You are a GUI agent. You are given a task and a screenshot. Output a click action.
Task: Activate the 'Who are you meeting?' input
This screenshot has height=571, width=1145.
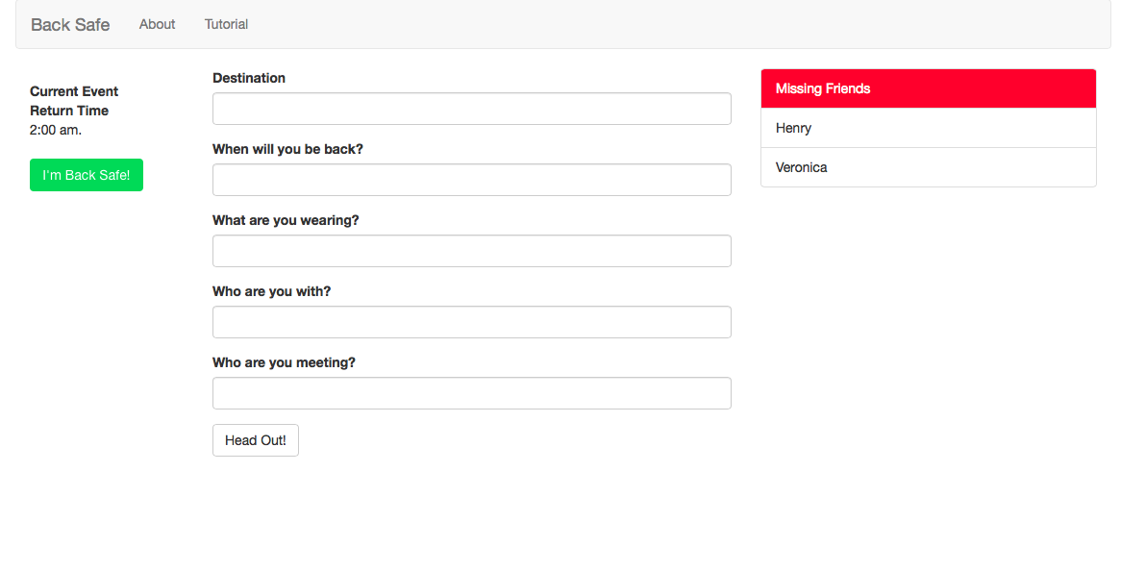pos(471,393)
